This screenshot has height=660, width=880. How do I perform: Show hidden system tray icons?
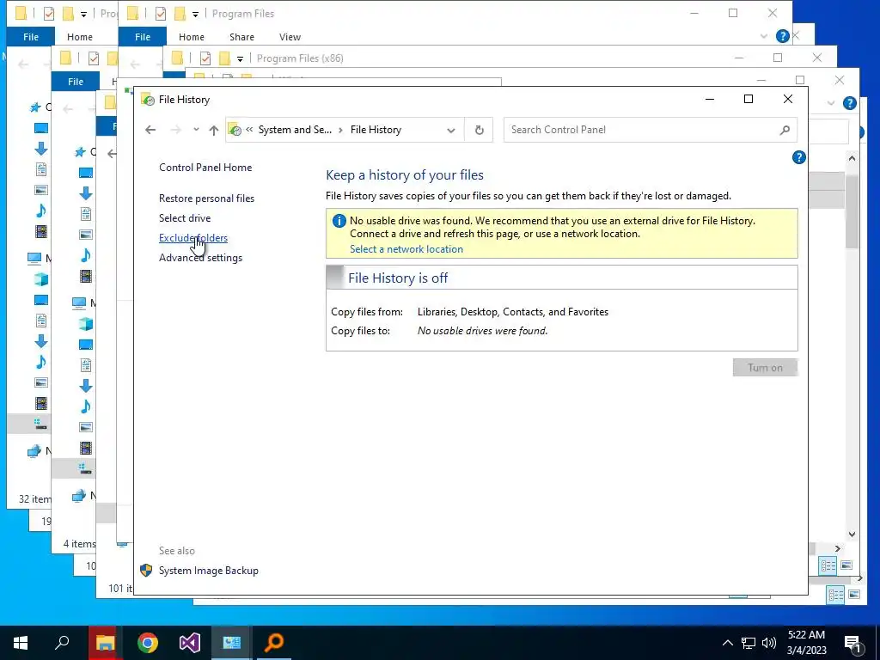[727, 643]
